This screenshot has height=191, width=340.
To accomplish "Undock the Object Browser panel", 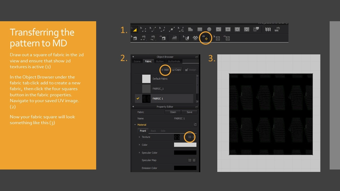I will coord(197,57).
